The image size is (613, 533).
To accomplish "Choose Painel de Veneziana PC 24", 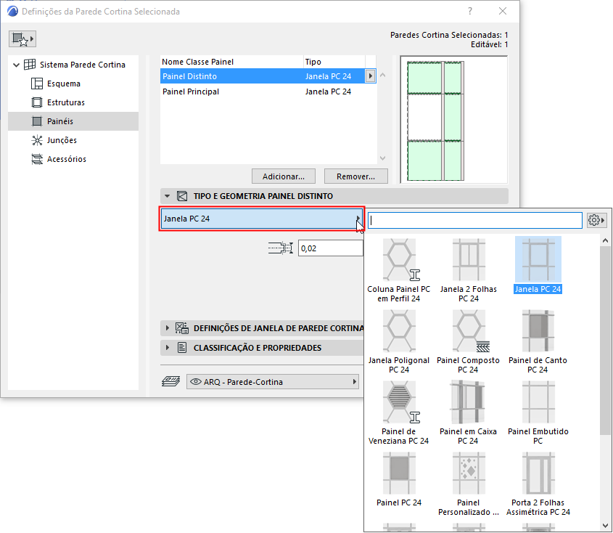I will tap(399, 413).
